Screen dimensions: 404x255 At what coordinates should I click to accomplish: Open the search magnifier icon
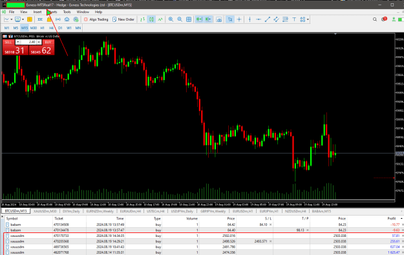click(375, 19)
